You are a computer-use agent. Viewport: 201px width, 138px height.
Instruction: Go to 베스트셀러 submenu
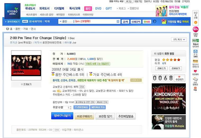pos(31,14)
